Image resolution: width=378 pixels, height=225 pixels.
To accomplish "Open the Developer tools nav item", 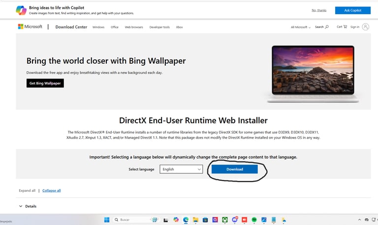I will coord(159,27).
